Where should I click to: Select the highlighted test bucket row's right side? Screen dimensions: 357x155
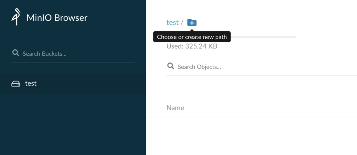point(119,83)
